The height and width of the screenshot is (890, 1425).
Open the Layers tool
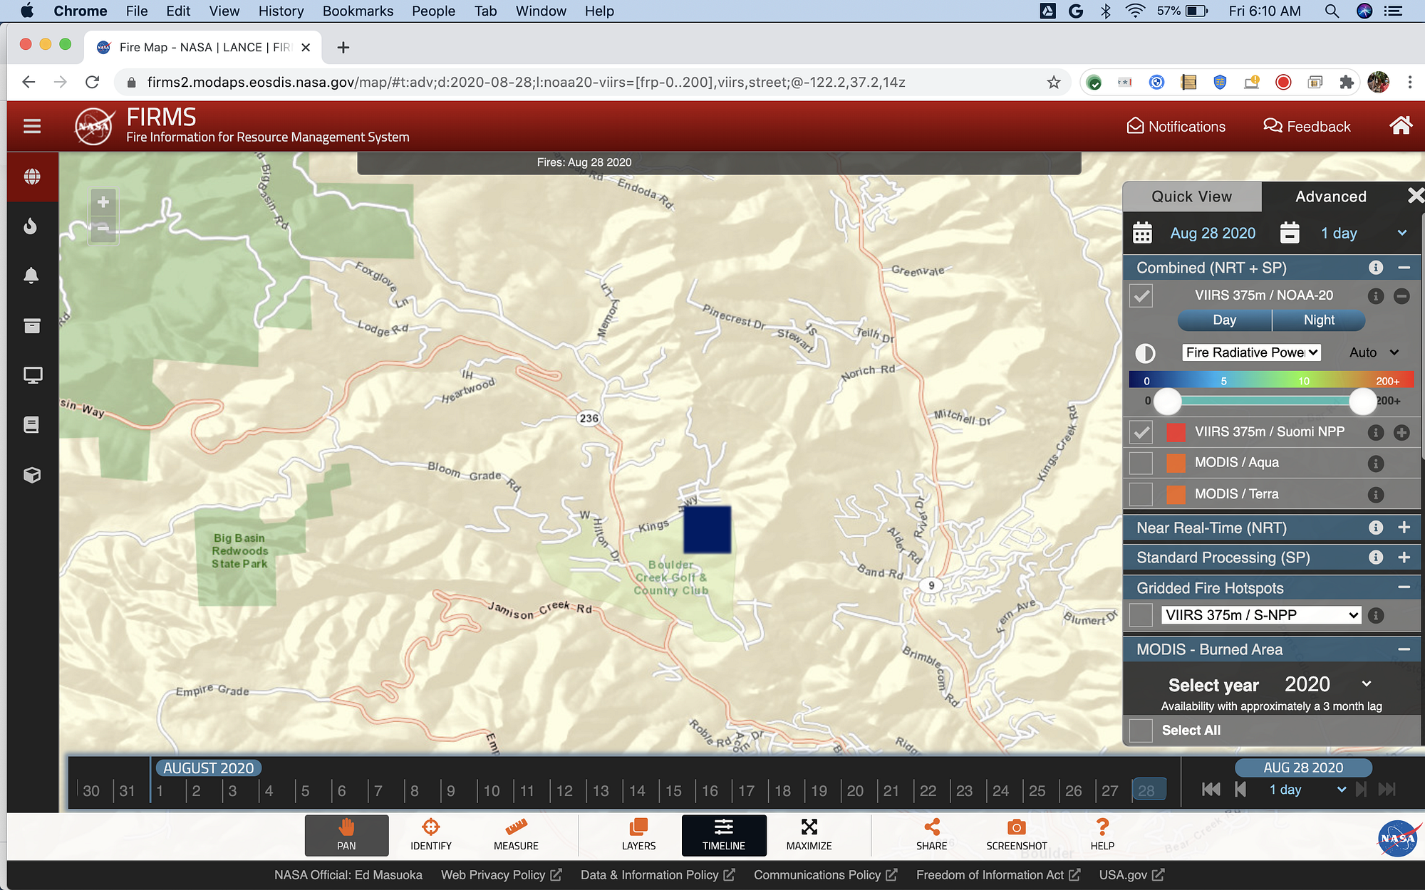[638, 827]
